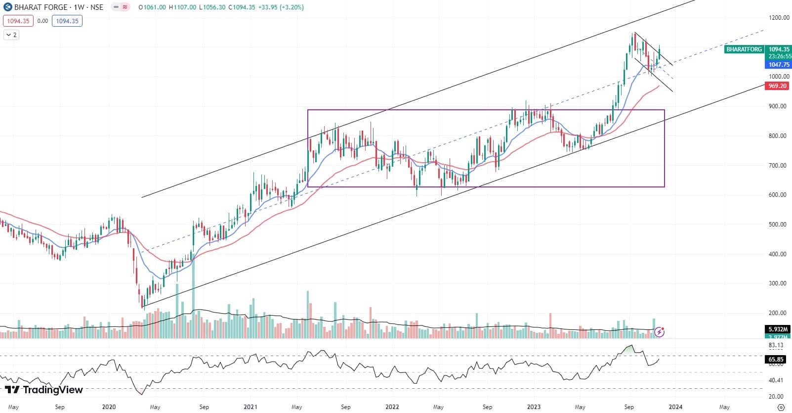Click the Bharat Forge symbol logo icon
792x413 pixels.
click(7, 7)
